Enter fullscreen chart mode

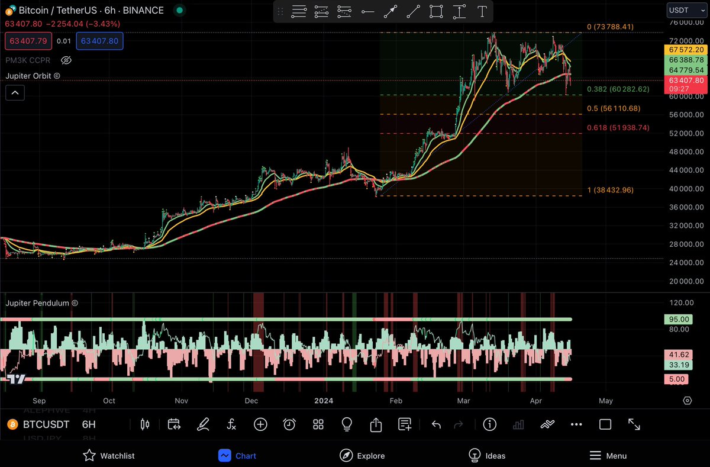(634, 424)
